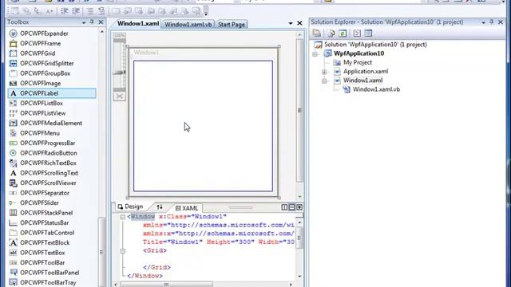Image resolution: width=511 pixels, height=287 pixels.
Task: Collapse the XAML pane
Action: 299,207
